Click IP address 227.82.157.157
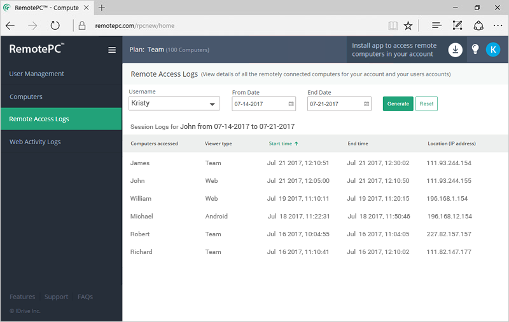The width and height of the screenshot is (509, 322). click(449, 234)
